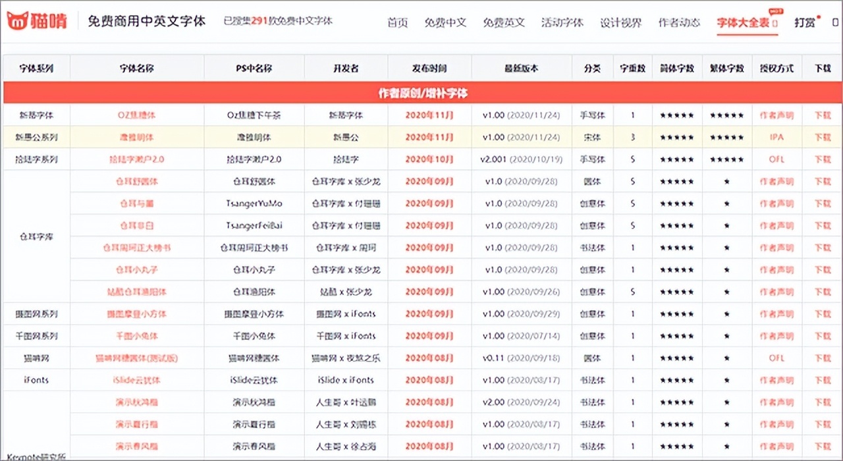Click the 千图网系列 series cell
The image size is (843, 461).
click(x=36, y=336)
